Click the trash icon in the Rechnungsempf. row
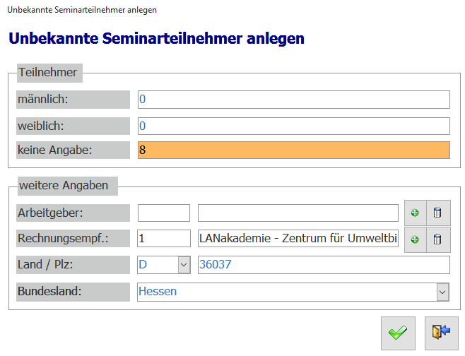The image size is (465, 356). click(x=437, y=239)
